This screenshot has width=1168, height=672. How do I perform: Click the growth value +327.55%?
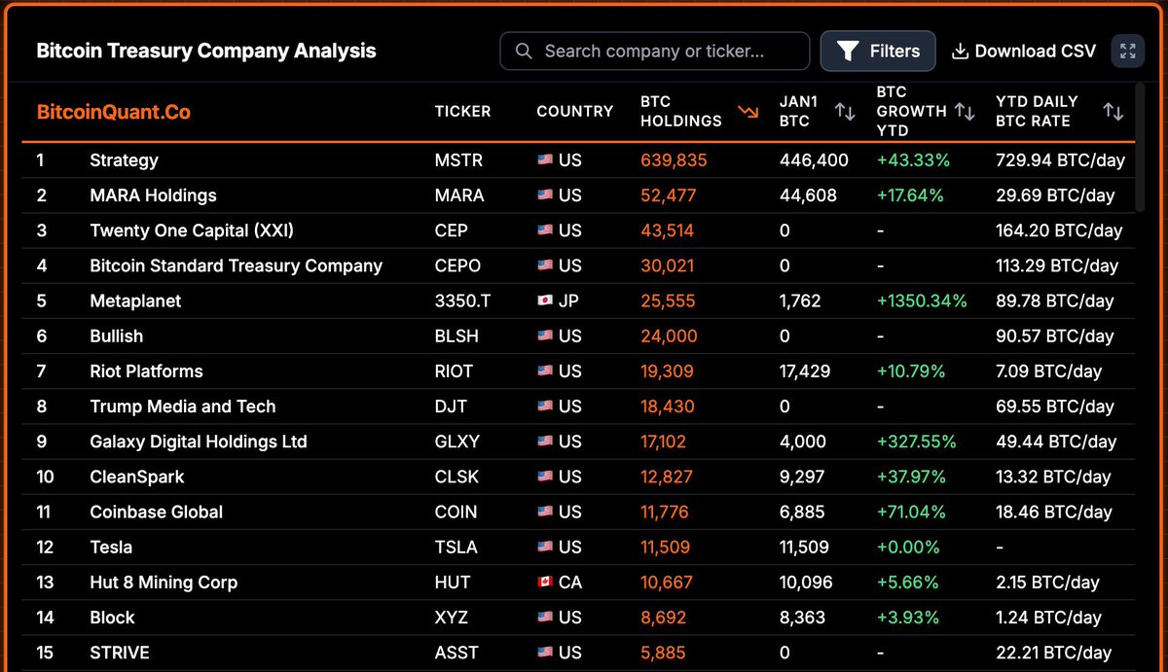tap(916, 442)
